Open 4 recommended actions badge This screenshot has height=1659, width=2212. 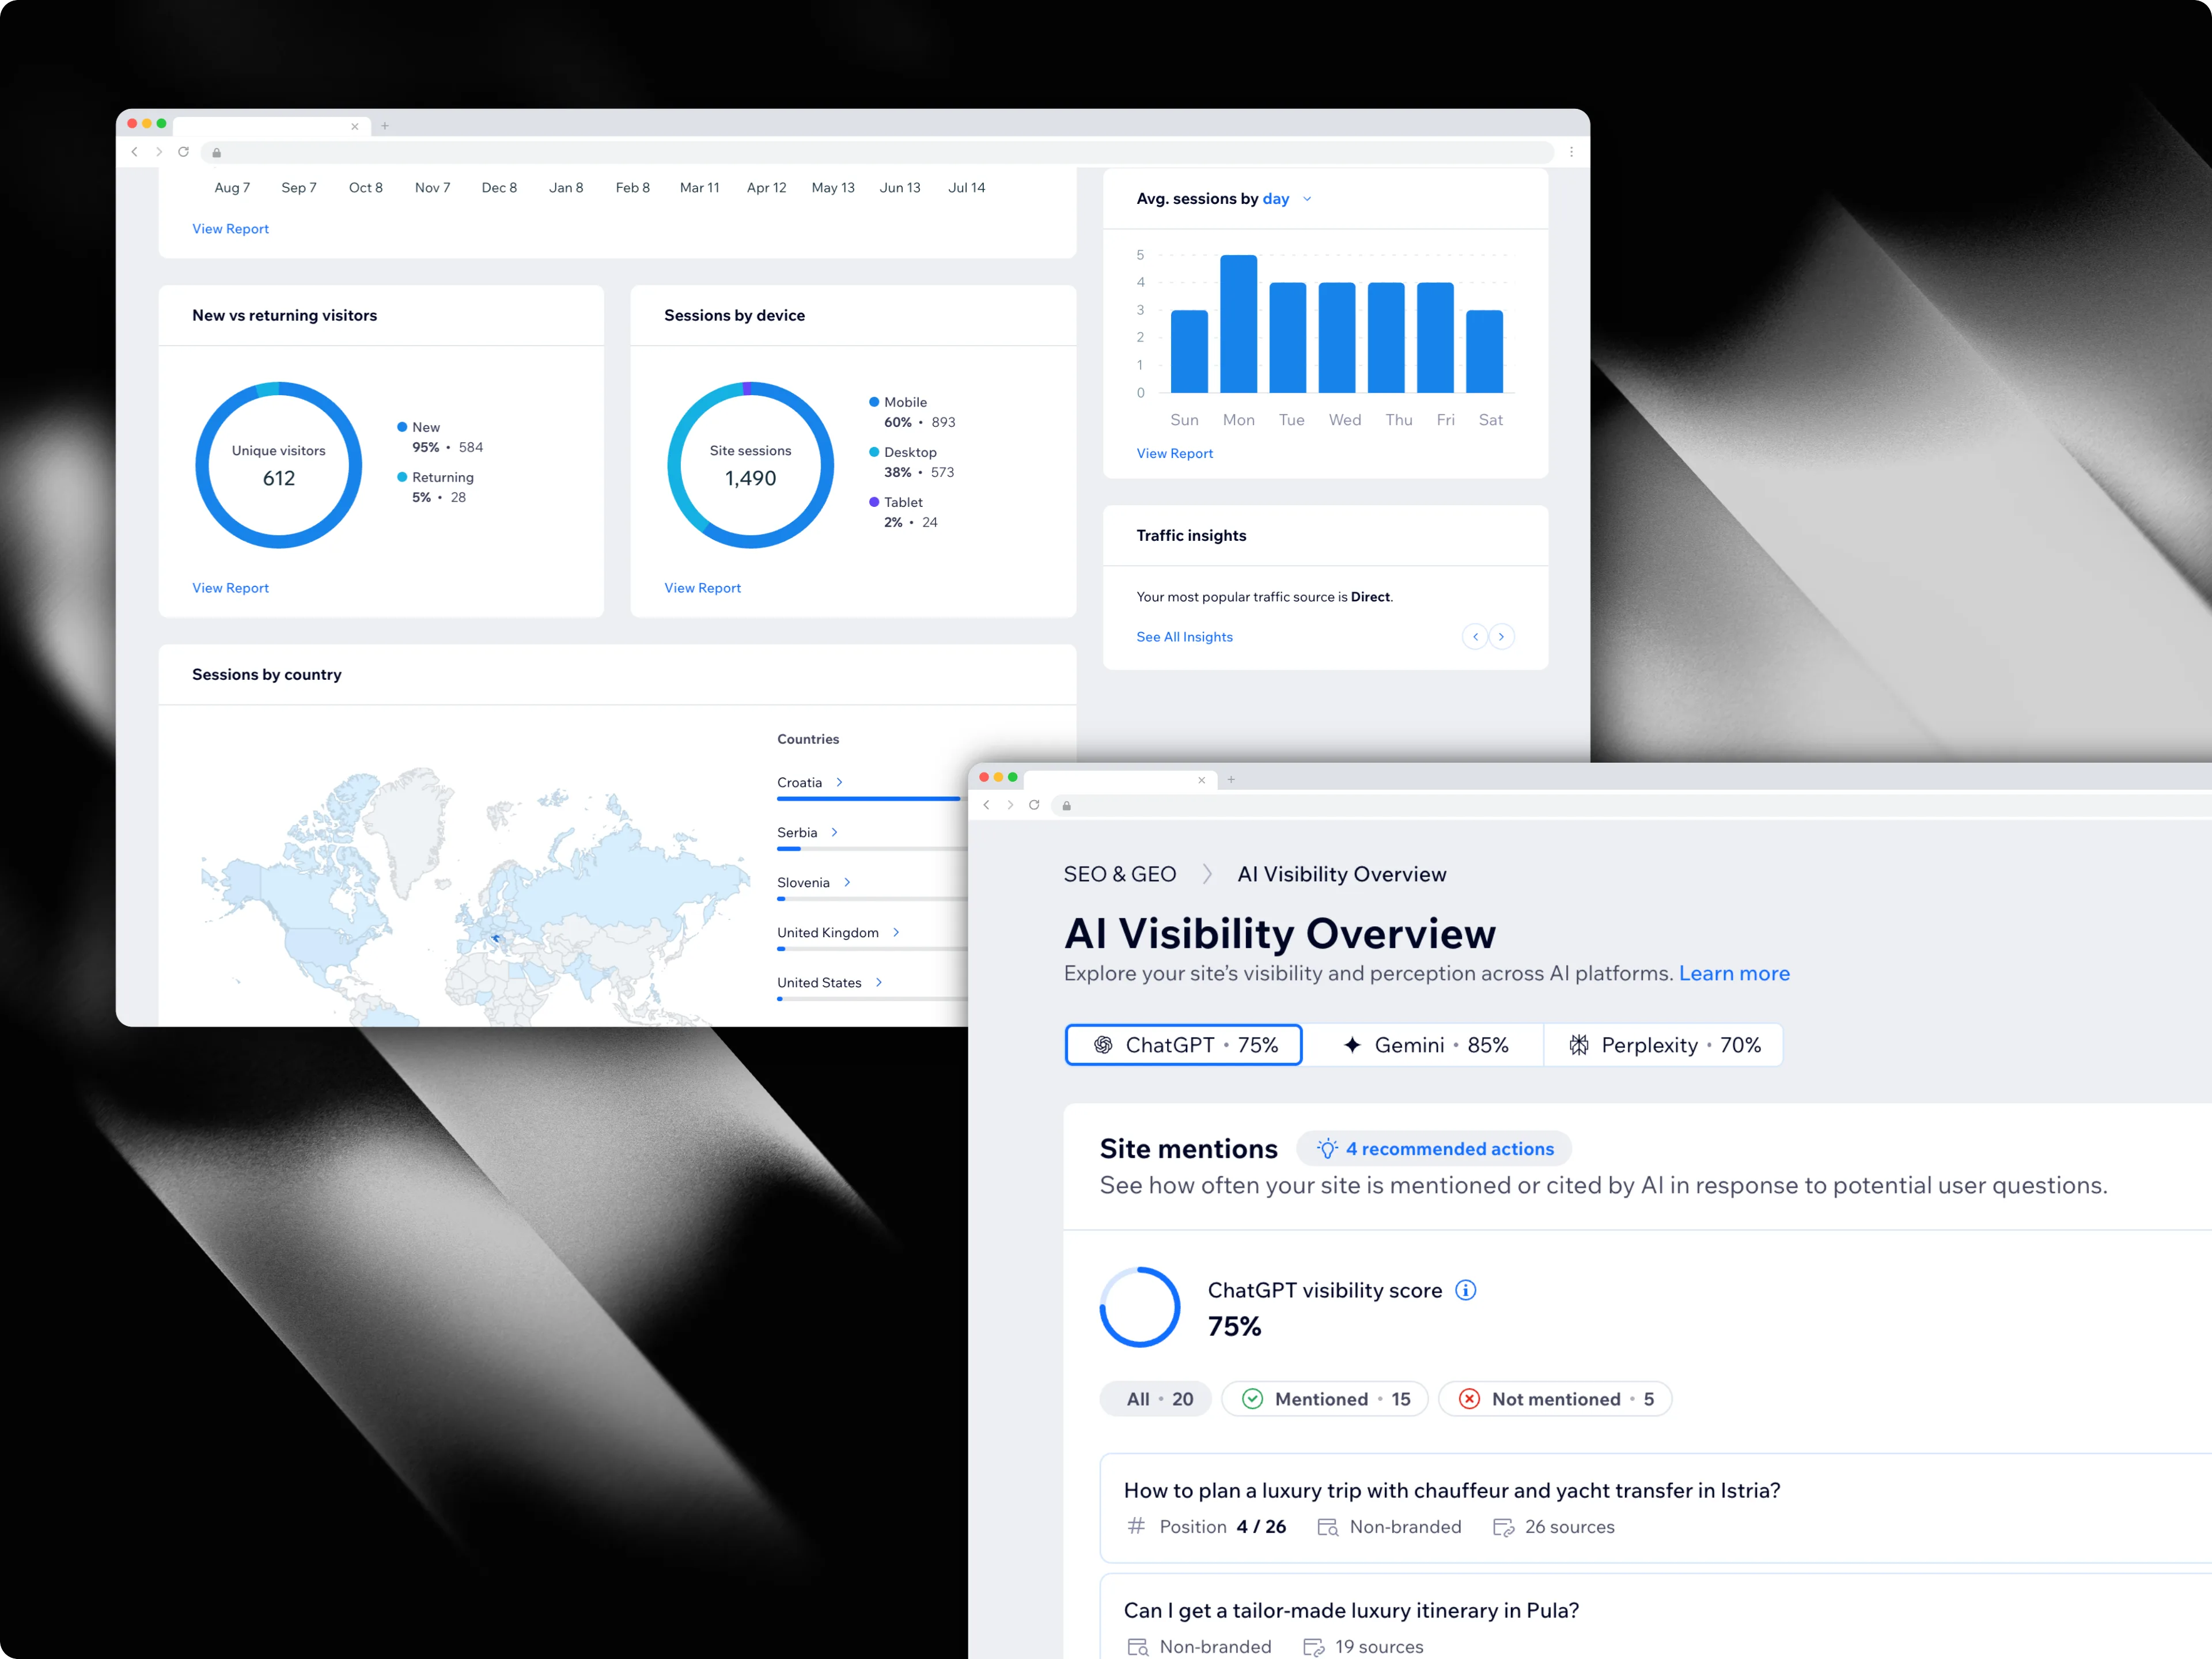1435,1149
